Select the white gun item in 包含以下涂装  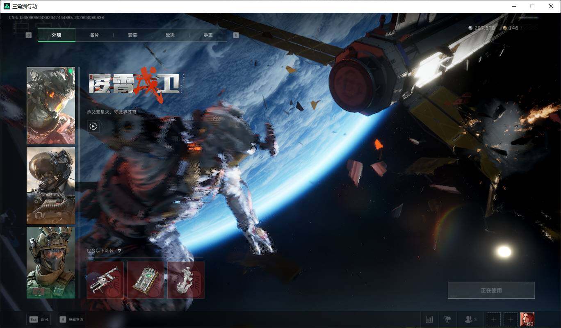click(105, 280)
